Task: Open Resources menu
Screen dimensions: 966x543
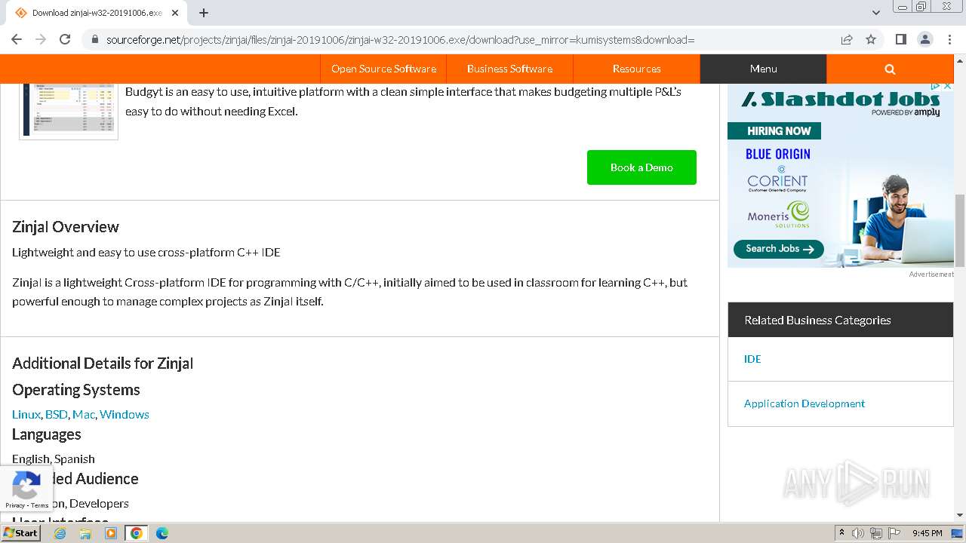Action: point(636,69)
